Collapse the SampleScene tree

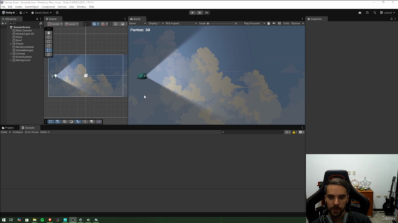point(8,27)
